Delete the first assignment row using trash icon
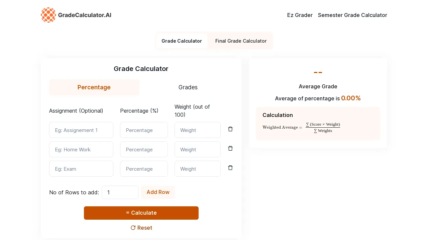This screenshot has width=428, height=240. pos(230,129)
